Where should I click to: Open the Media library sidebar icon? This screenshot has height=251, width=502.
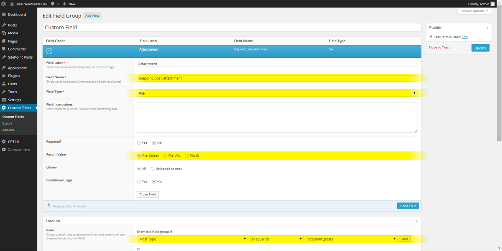point(4,33)
